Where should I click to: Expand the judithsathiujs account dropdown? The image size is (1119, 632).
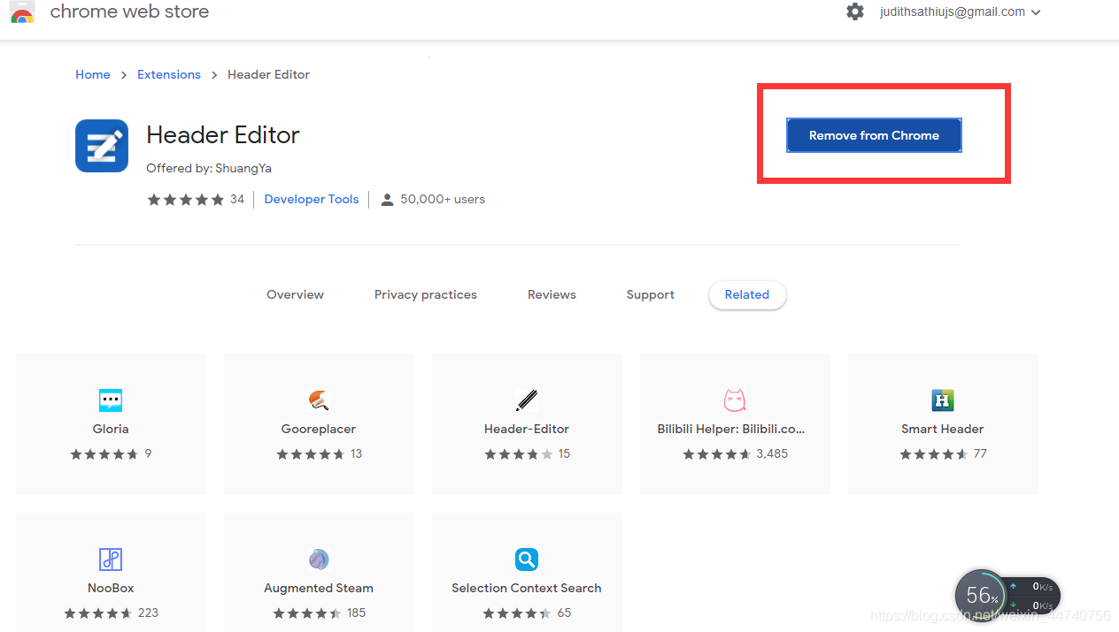pyautogui.click(x=960, y=12)
